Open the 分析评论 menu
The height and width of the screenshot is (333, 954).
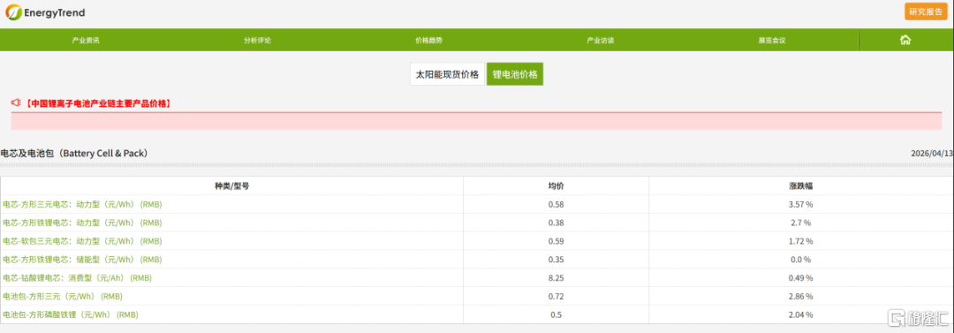tap(257, 41)
